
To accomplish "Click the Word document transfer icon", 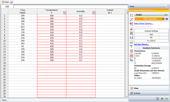I will click(x=131, y=60).
